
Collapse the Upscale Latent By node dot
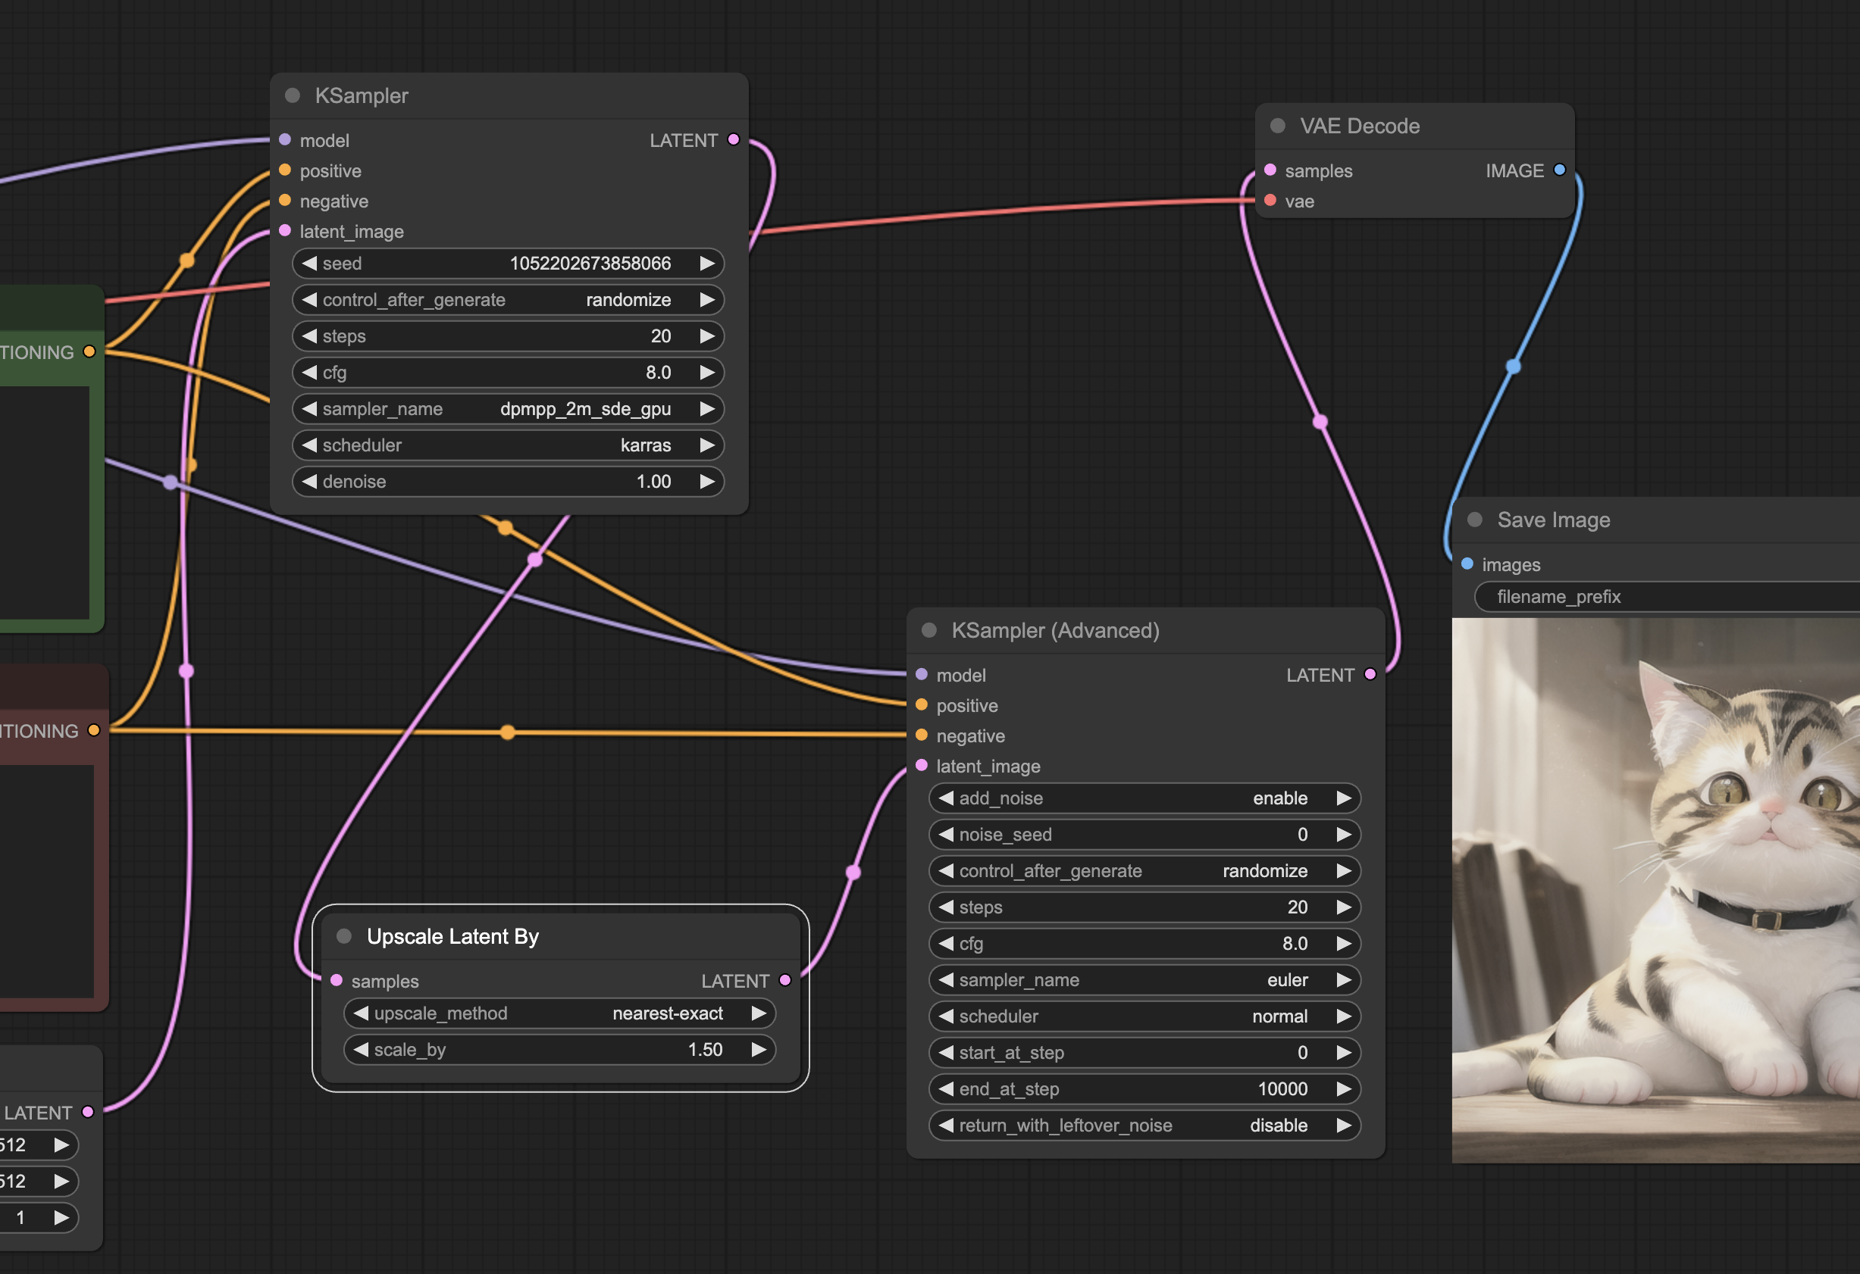click(344, 935)
